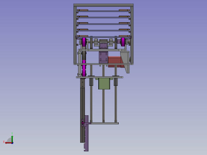Select the red motor housing part

[x=115, y=62]
